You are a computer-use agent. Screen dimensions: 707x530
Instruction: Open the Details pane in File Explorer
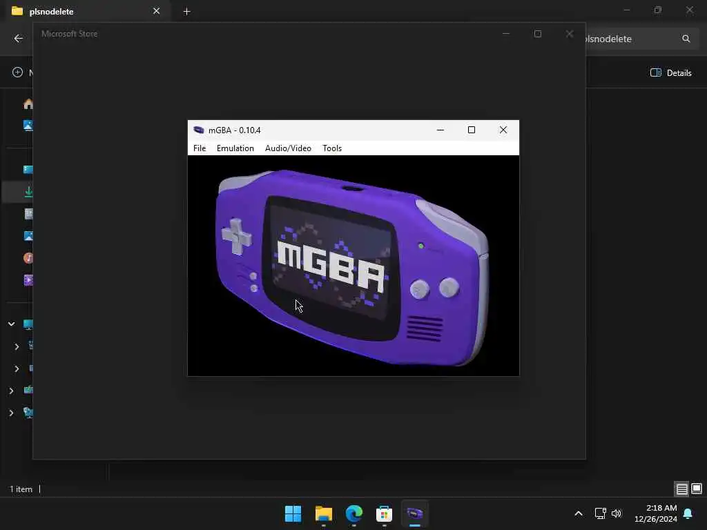(x=670, y=72)
